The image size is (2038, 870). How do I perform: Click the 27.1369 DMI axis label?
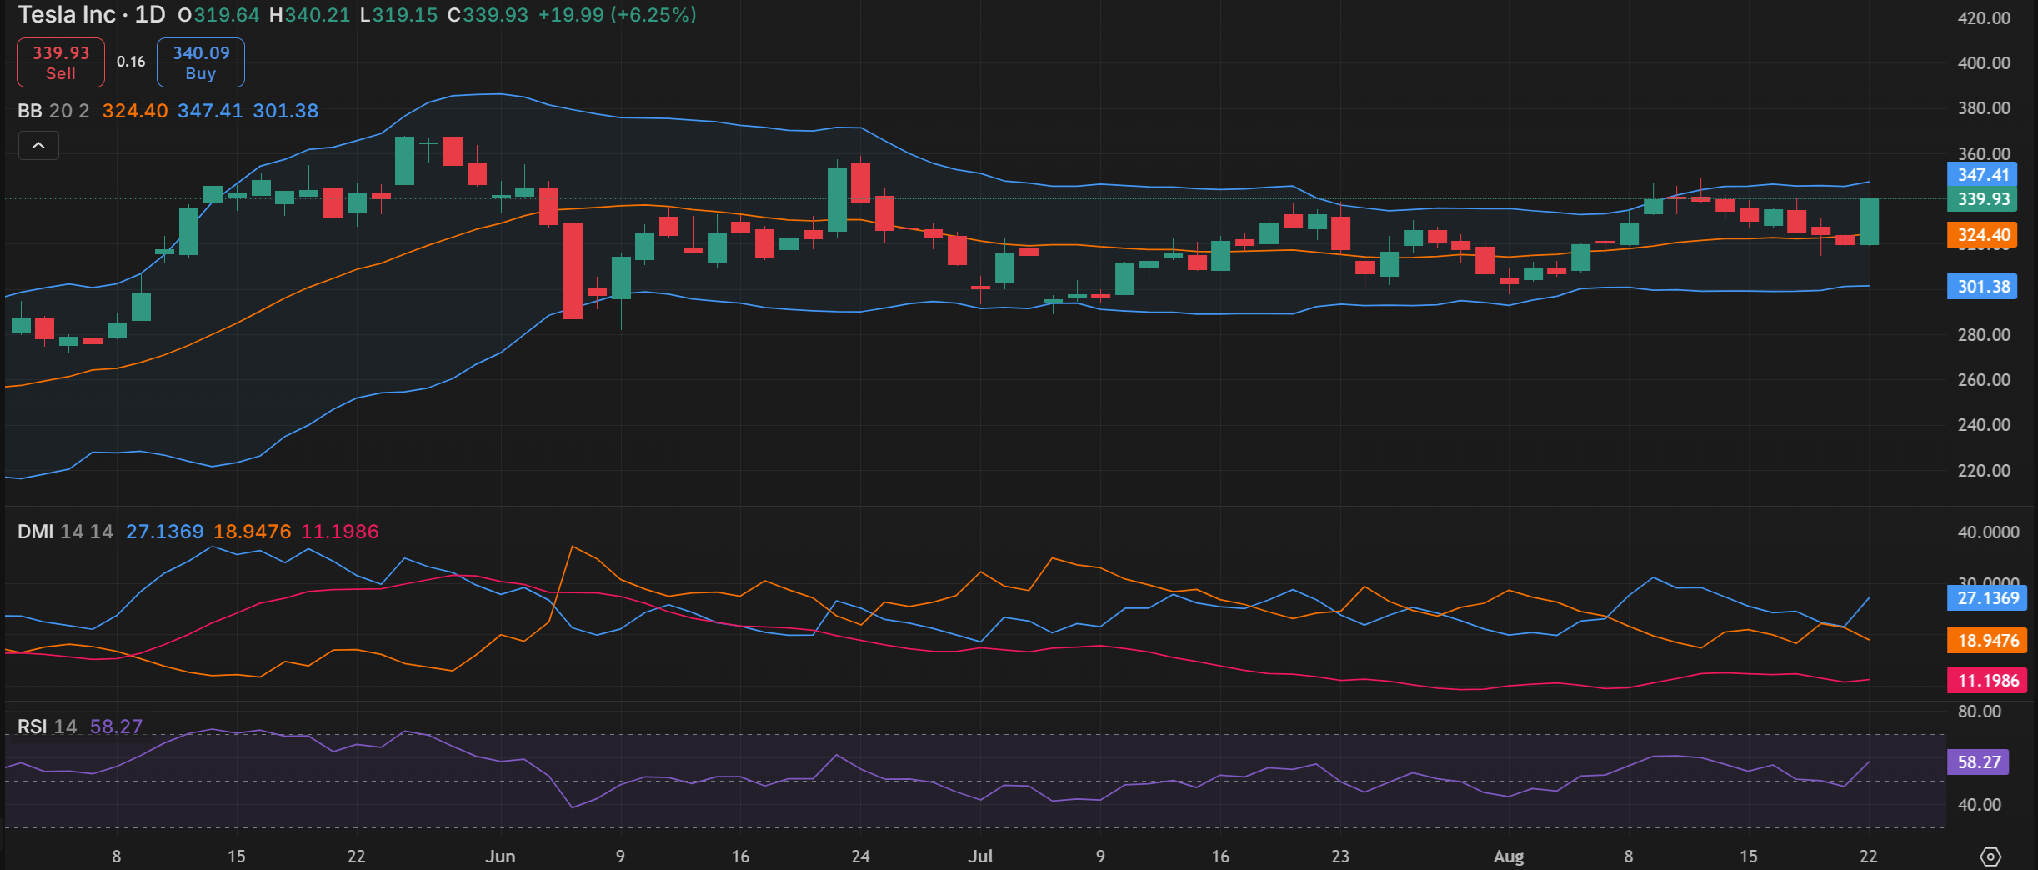pos(1987,598)
